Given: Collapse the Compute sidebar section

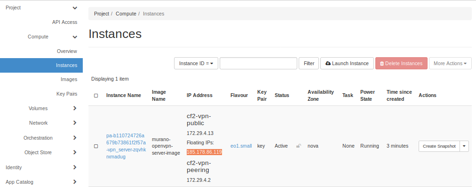Looking at the screenshot, I should (75, 37).
